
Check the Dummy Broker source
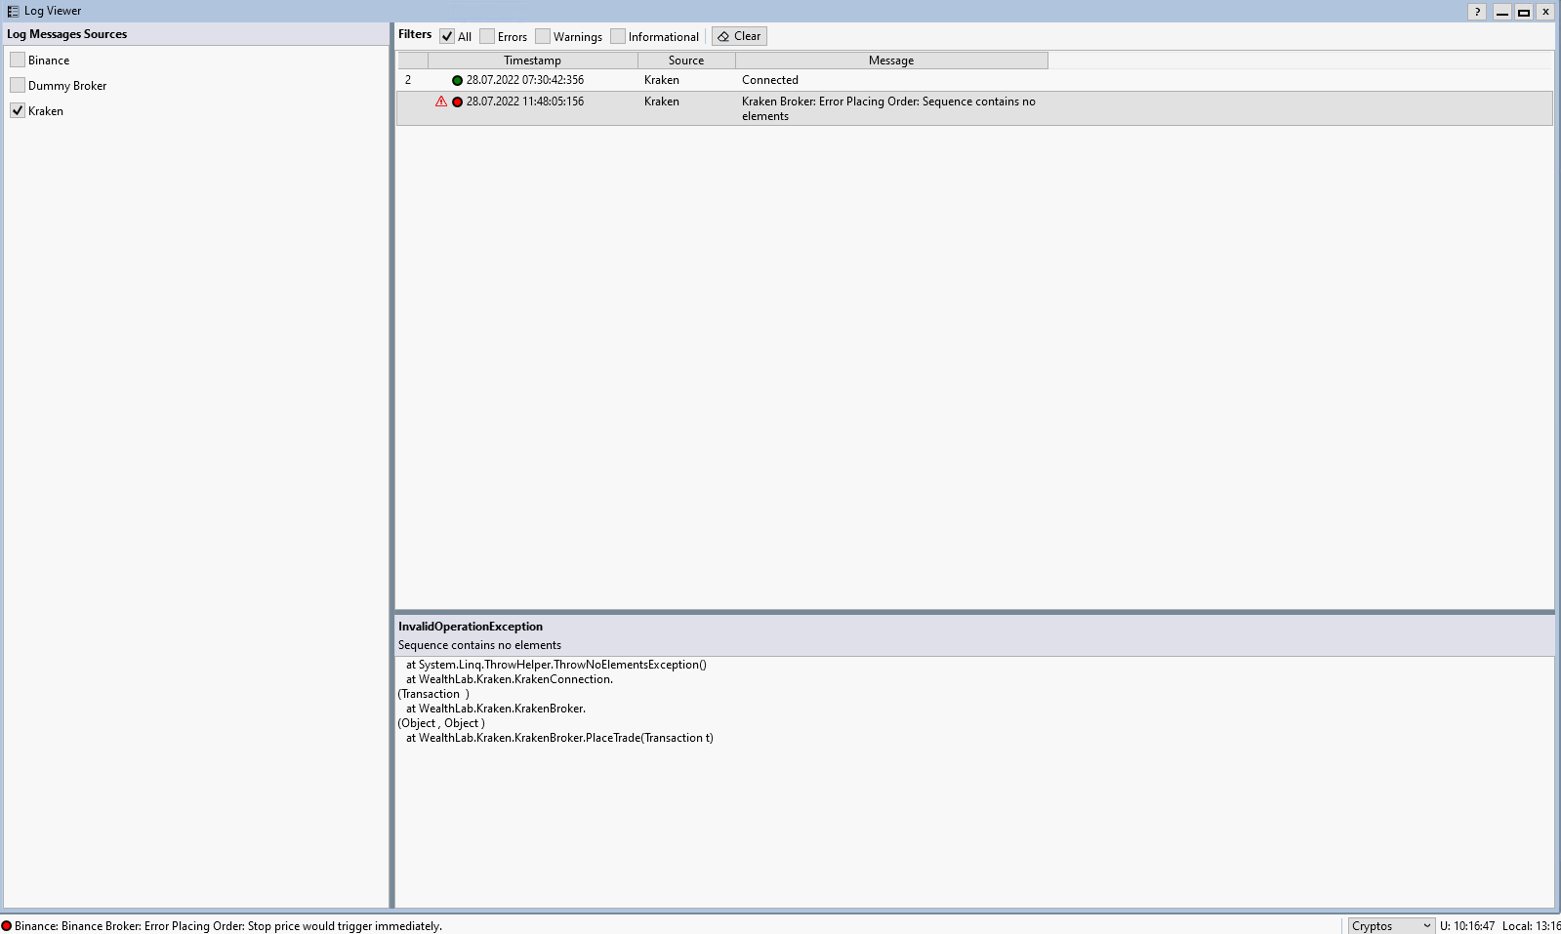18,85
